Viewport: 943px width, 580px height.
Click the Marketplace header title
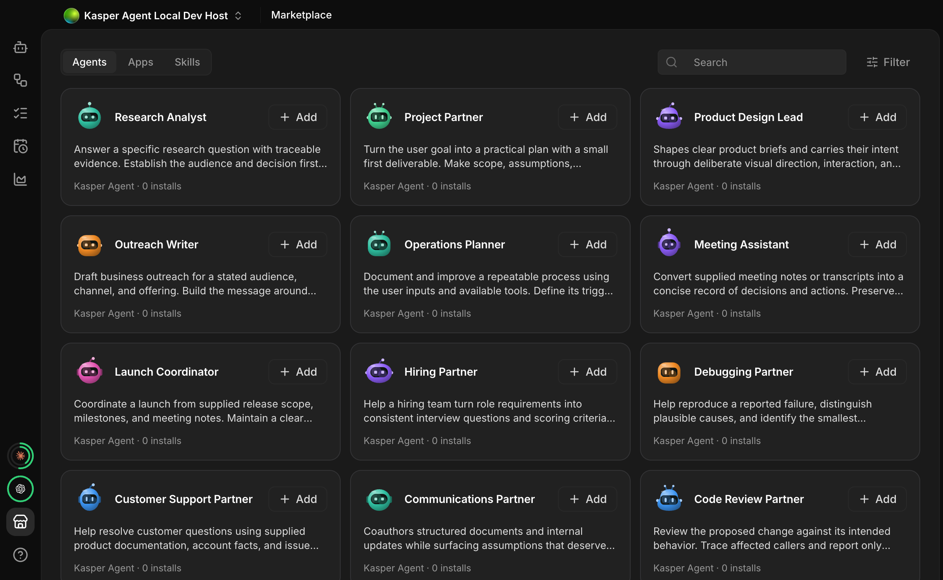(301, 15)
